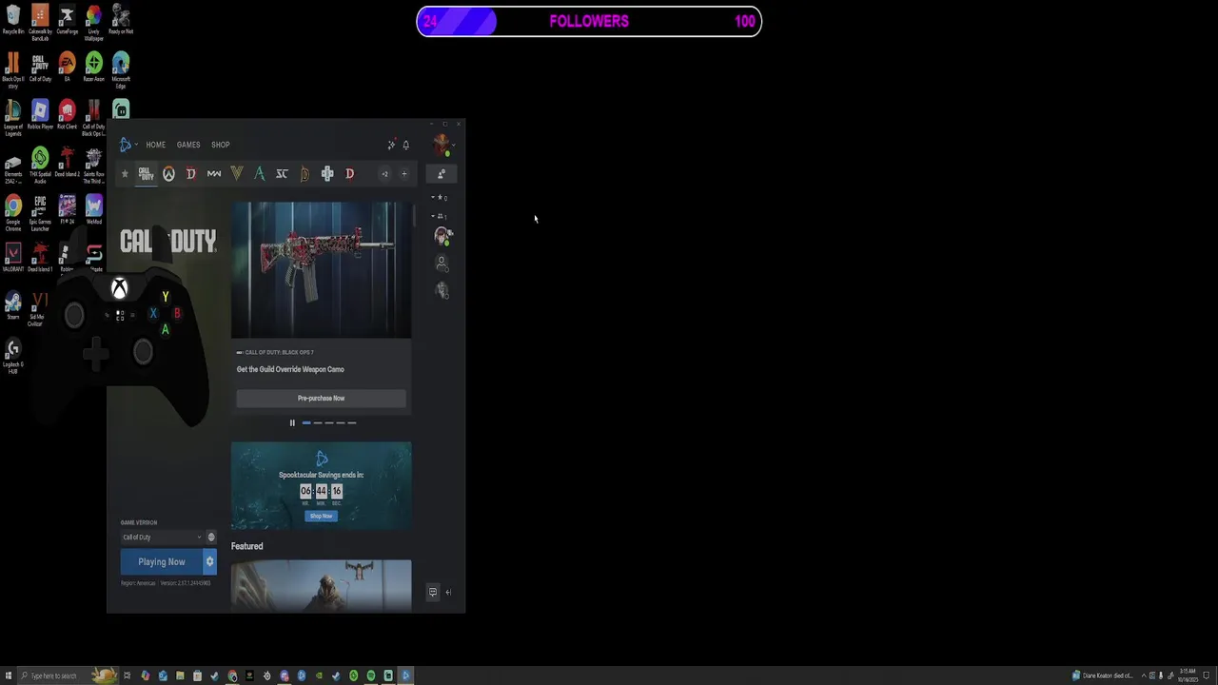
Task: Collapse the favorites friends group
Action: pos(439,198)
